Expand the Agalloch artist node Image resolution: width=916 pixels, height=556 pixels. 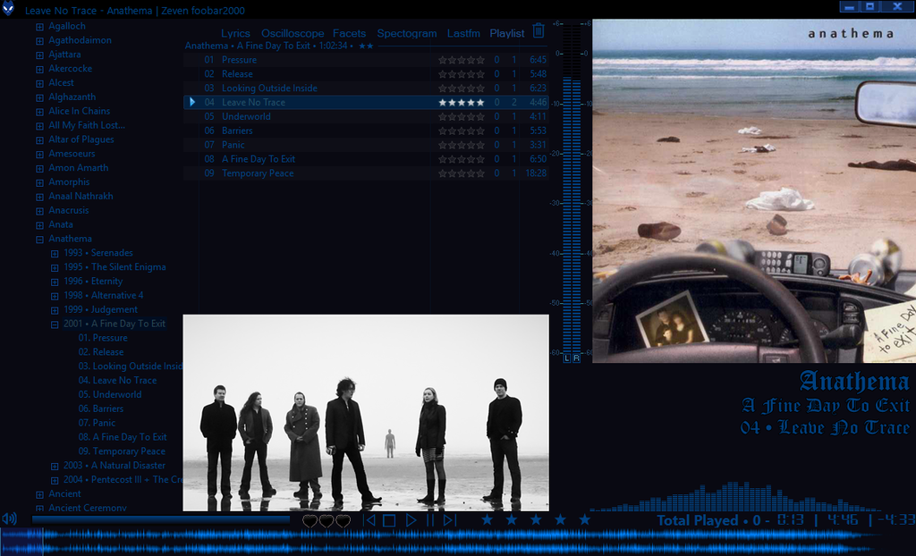coord(39,27)
